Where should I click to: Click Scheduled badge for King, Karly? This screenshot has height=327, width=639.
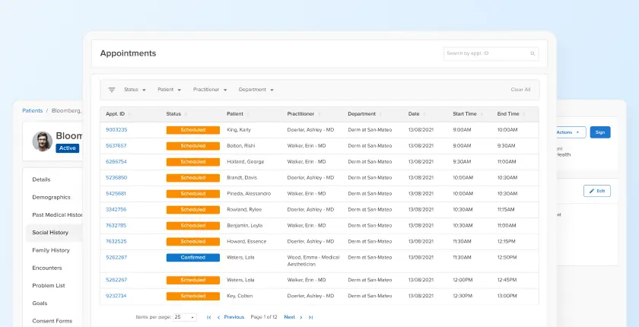pyautogui.click(x=192, y=130)
